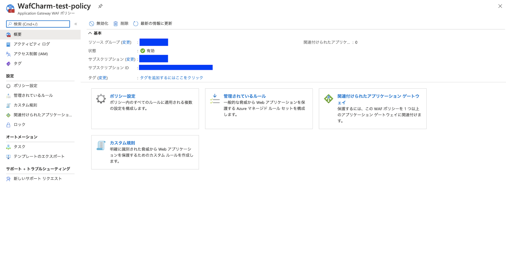This screenshot has width=506, height=258.
Task: Select the タスク sidebar label
Action: pyautogui.click(x=19, y=147)
